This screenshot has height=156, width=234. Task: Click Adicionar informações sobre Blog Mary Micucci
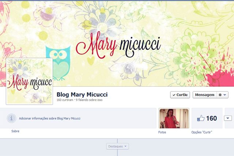tap(50, 118)
